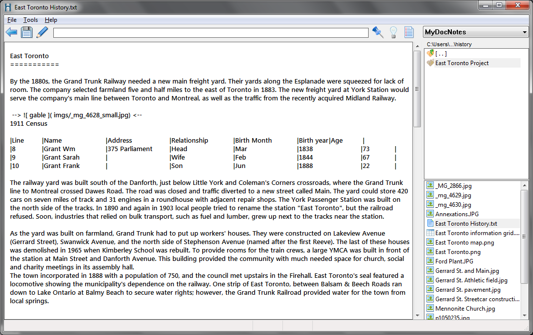Select the East Toronto History.txt file name
The width and height of the screenshot is (533, 335).
click(x=466, y=224)
